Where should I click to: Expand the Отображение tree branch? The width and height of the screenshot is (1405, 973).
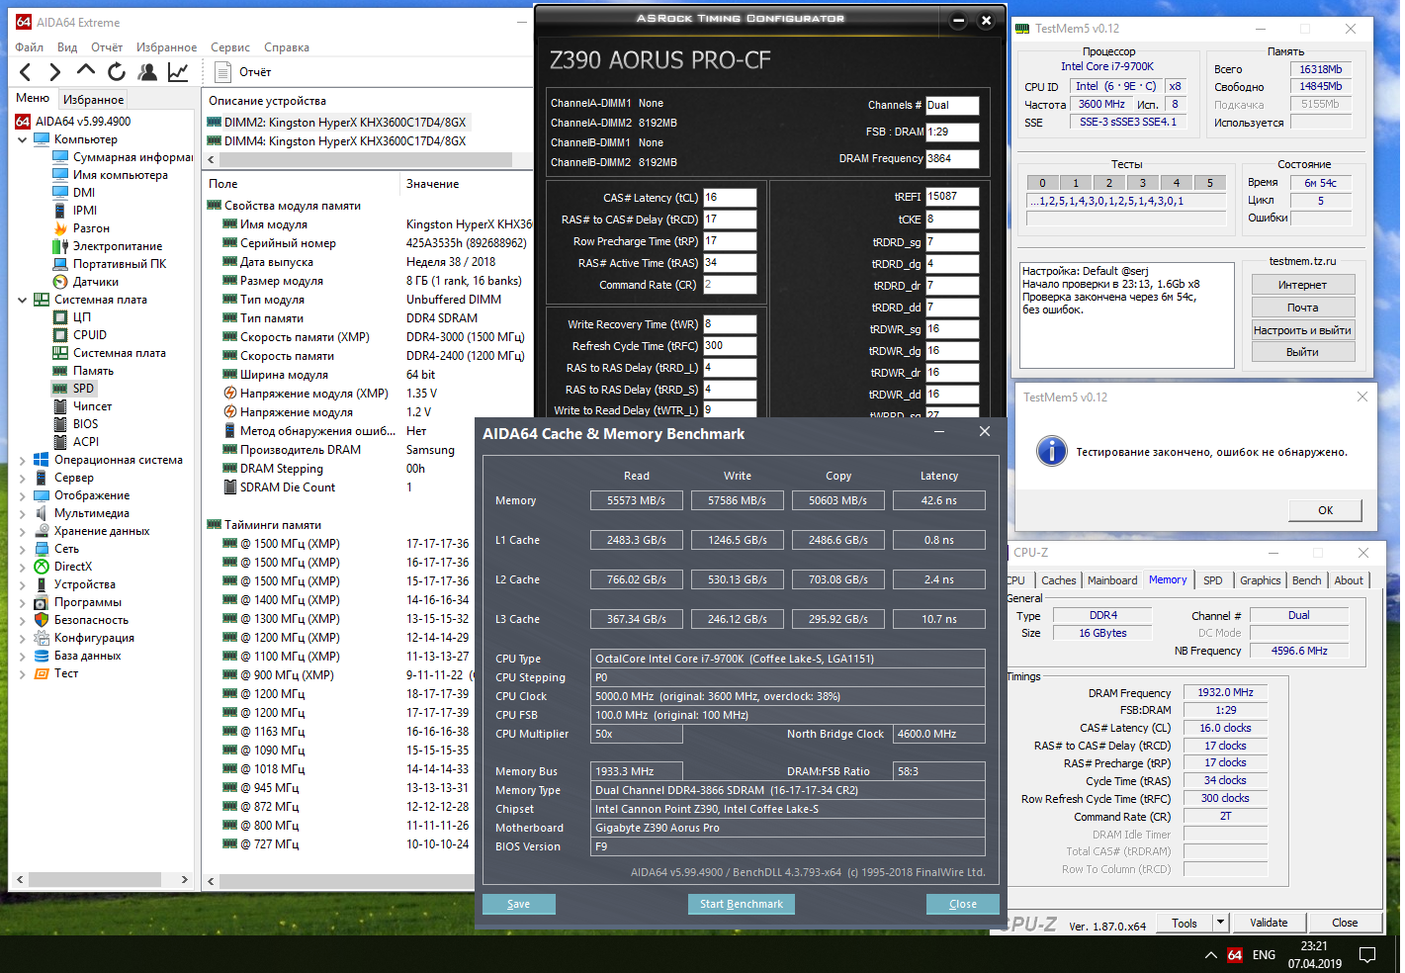[23, 495]
